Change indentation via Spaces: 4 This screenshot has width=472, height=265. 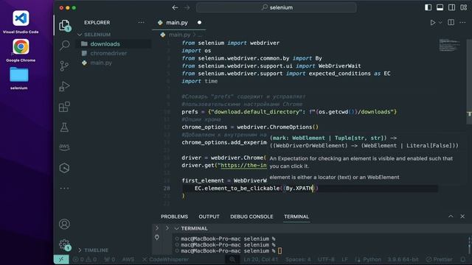pyautogui.click(x=298, y=259)
